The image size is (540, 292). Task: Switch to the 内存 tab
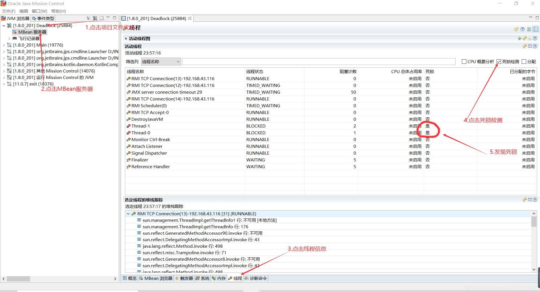219,278
